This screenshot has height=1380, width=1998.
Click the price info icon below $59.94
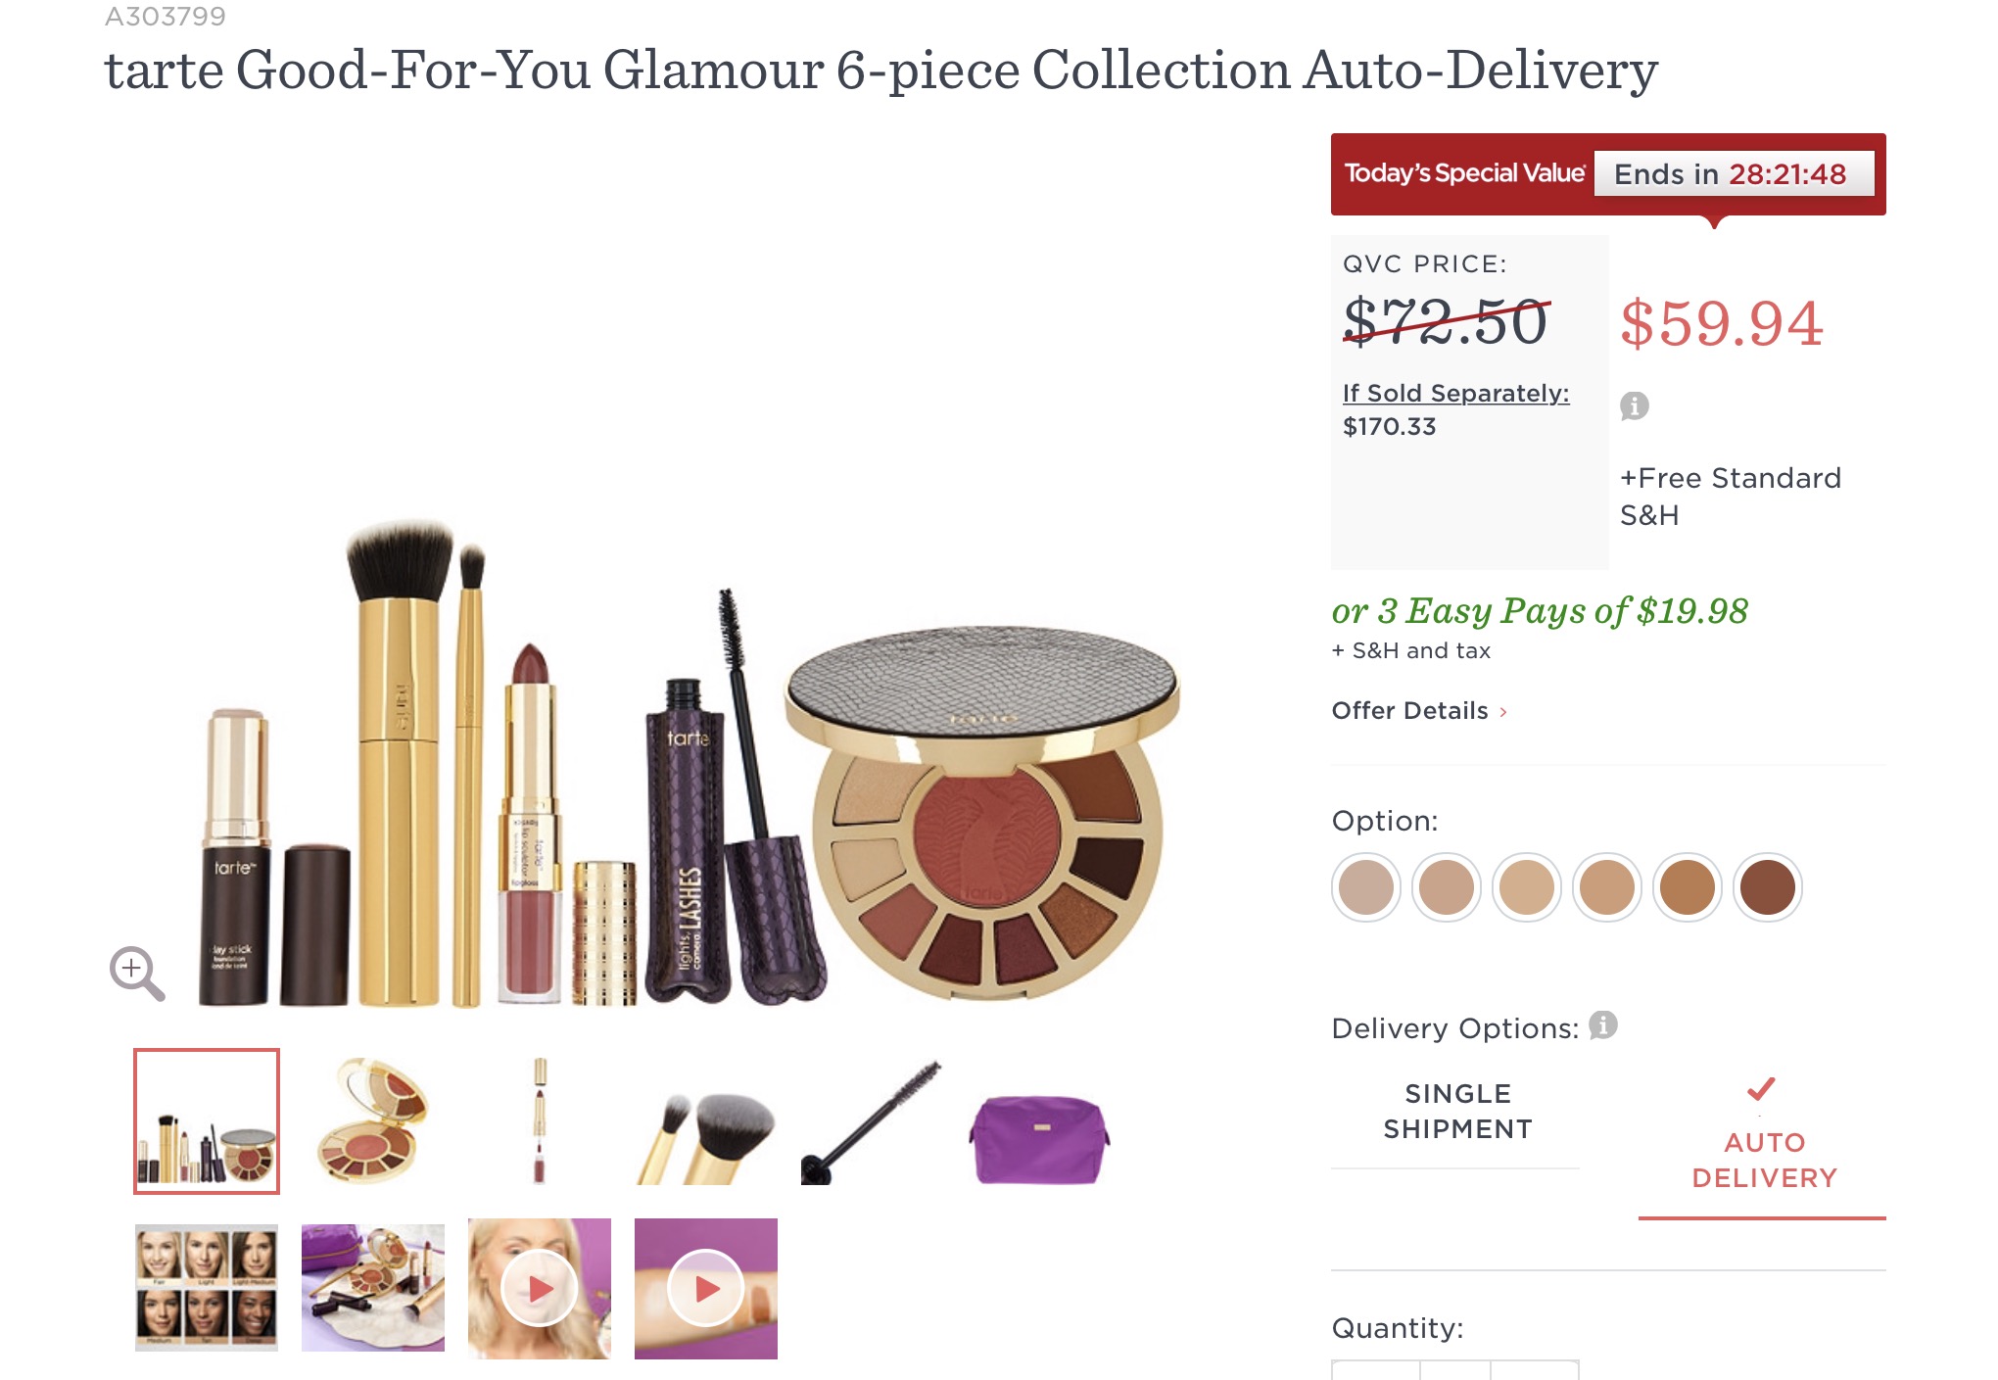tap(1634, 405)
